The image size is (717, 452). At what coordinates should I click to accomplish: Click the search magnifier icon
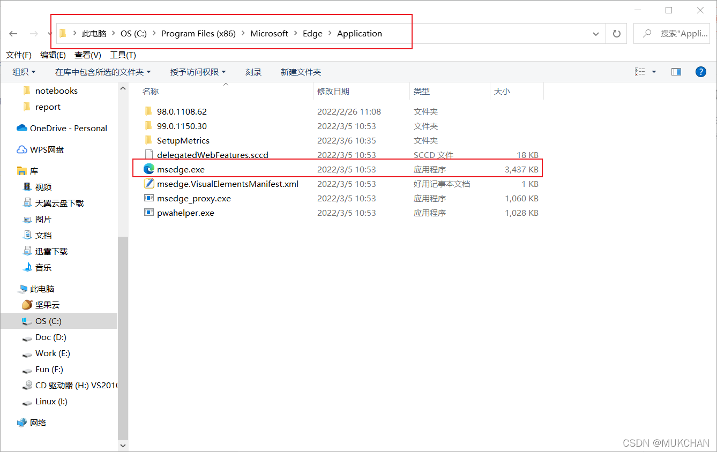pos(647,33)
